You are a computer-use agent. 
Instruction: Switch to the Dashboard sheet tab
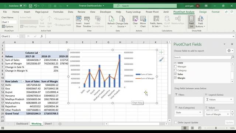22,124
